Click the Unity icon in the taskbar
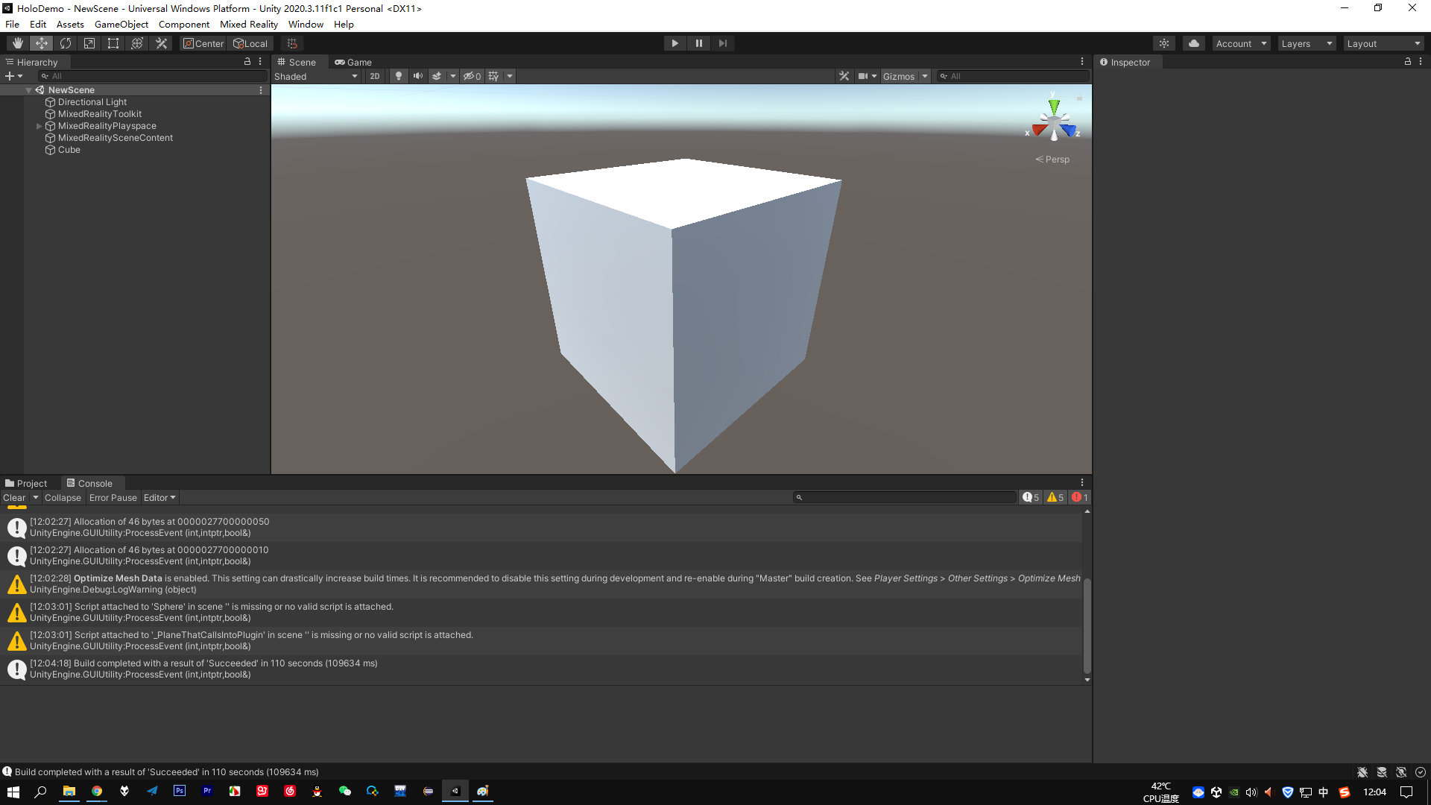 pos(455,792)
